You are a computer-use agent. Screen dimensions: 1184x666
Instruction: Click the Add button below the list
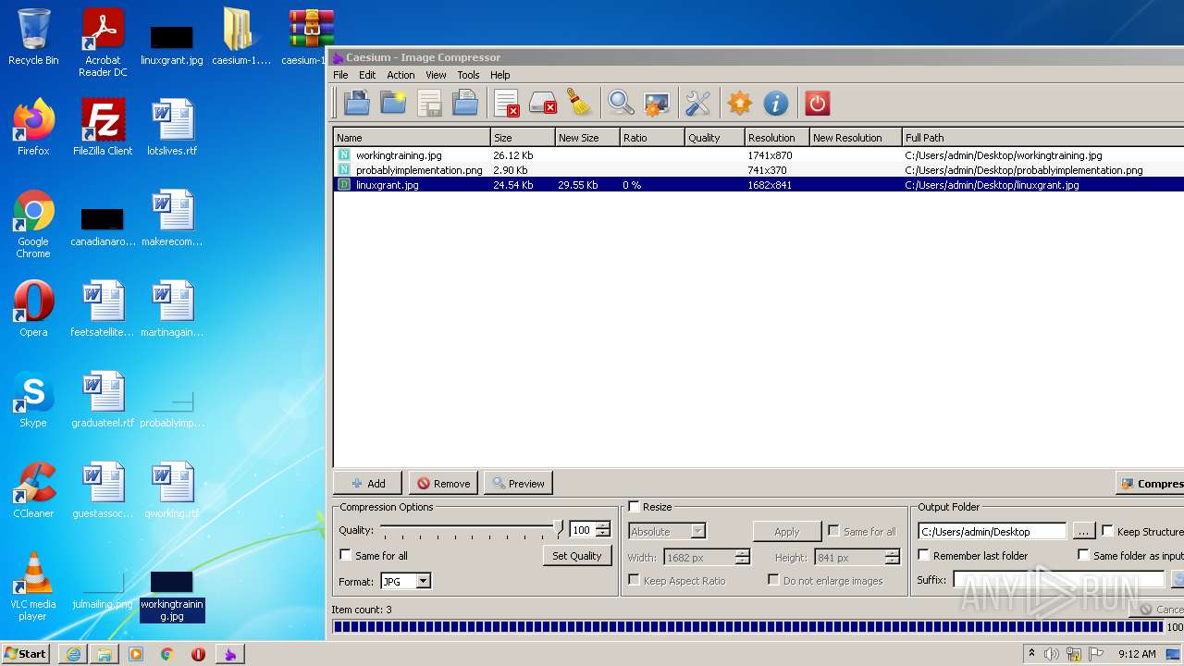pyautogui.click(x=367, y=483)
